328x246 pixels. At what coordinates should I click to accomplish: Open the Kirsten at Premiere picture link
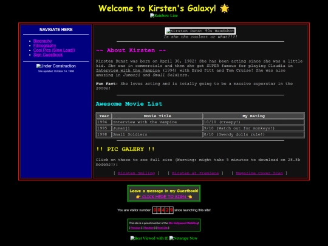click(196, 173)
